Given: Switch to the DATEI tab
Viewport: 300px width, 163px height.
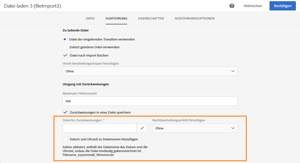Looking at the screenshot, I should click(x=90, y=18).
